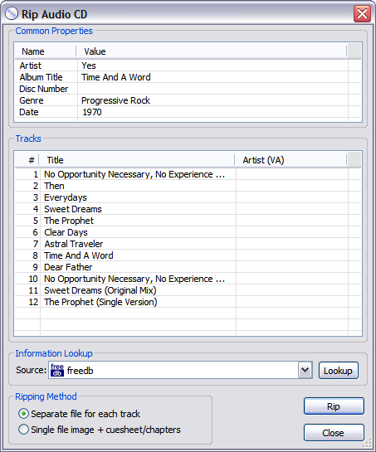Click the Title column header
Screen dimensions: 376x452
(137, 160)
